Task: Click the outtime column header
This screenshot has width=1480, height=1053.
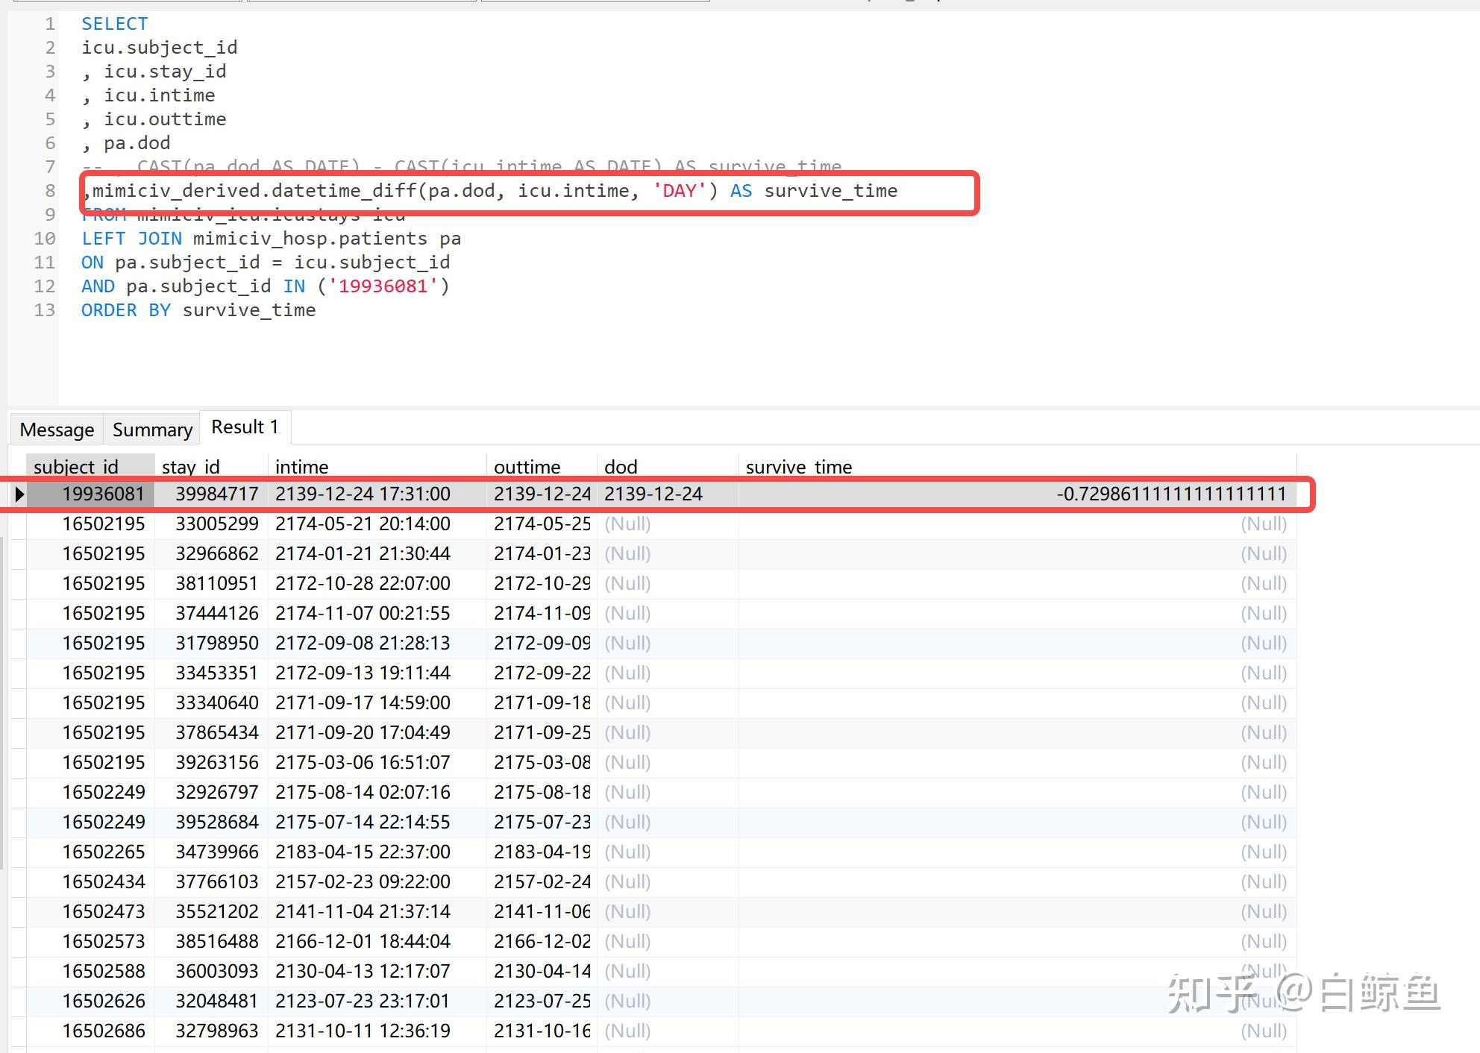Action: [527, 467]
